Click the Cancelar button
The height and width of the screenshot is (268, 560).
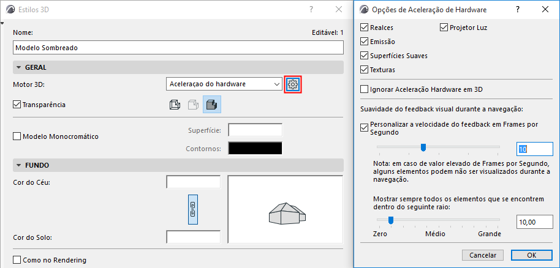[482, 255]
